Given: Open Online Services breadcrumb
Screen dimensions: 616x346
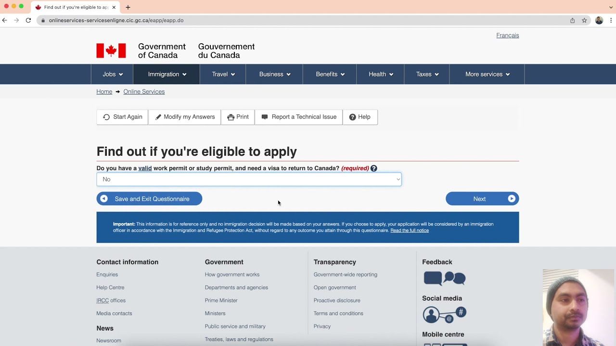Looking at the screenshot, I should [144, 92].
